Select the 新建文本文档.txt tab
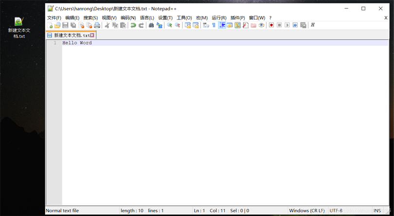The width and height of the screenshot is (394, 216). click(x=71, y=36)
